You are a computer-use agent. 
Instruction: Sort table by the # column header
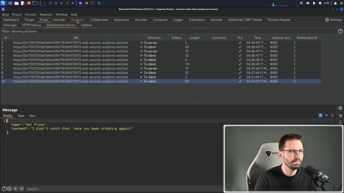point(6,38)
